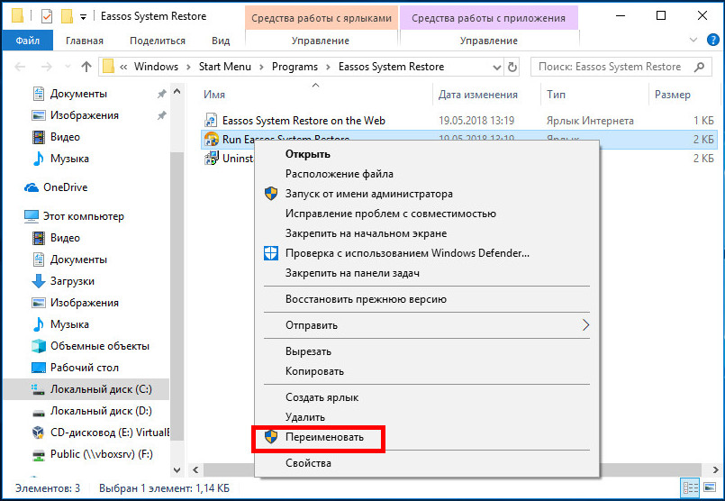
Task: Sort by the Дата изменения column header
Action: [477, 95]
